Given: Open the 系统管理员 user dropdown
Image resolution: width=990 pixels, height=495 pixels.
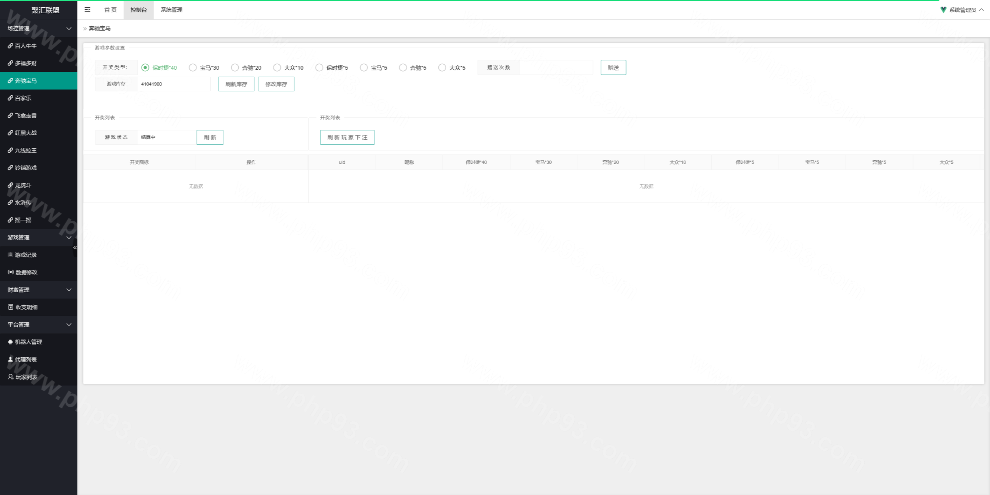Looking at the screenshot, I should point(962,10).
